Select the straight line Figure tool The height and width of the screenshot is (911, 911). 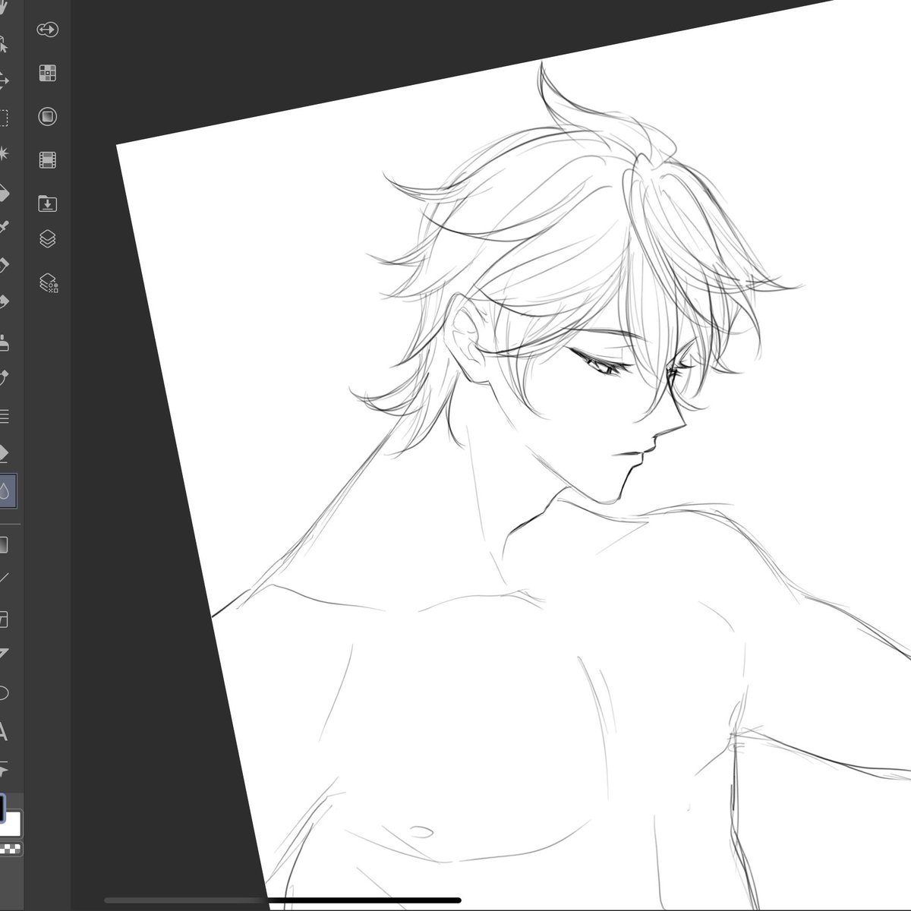coord(3,578)
